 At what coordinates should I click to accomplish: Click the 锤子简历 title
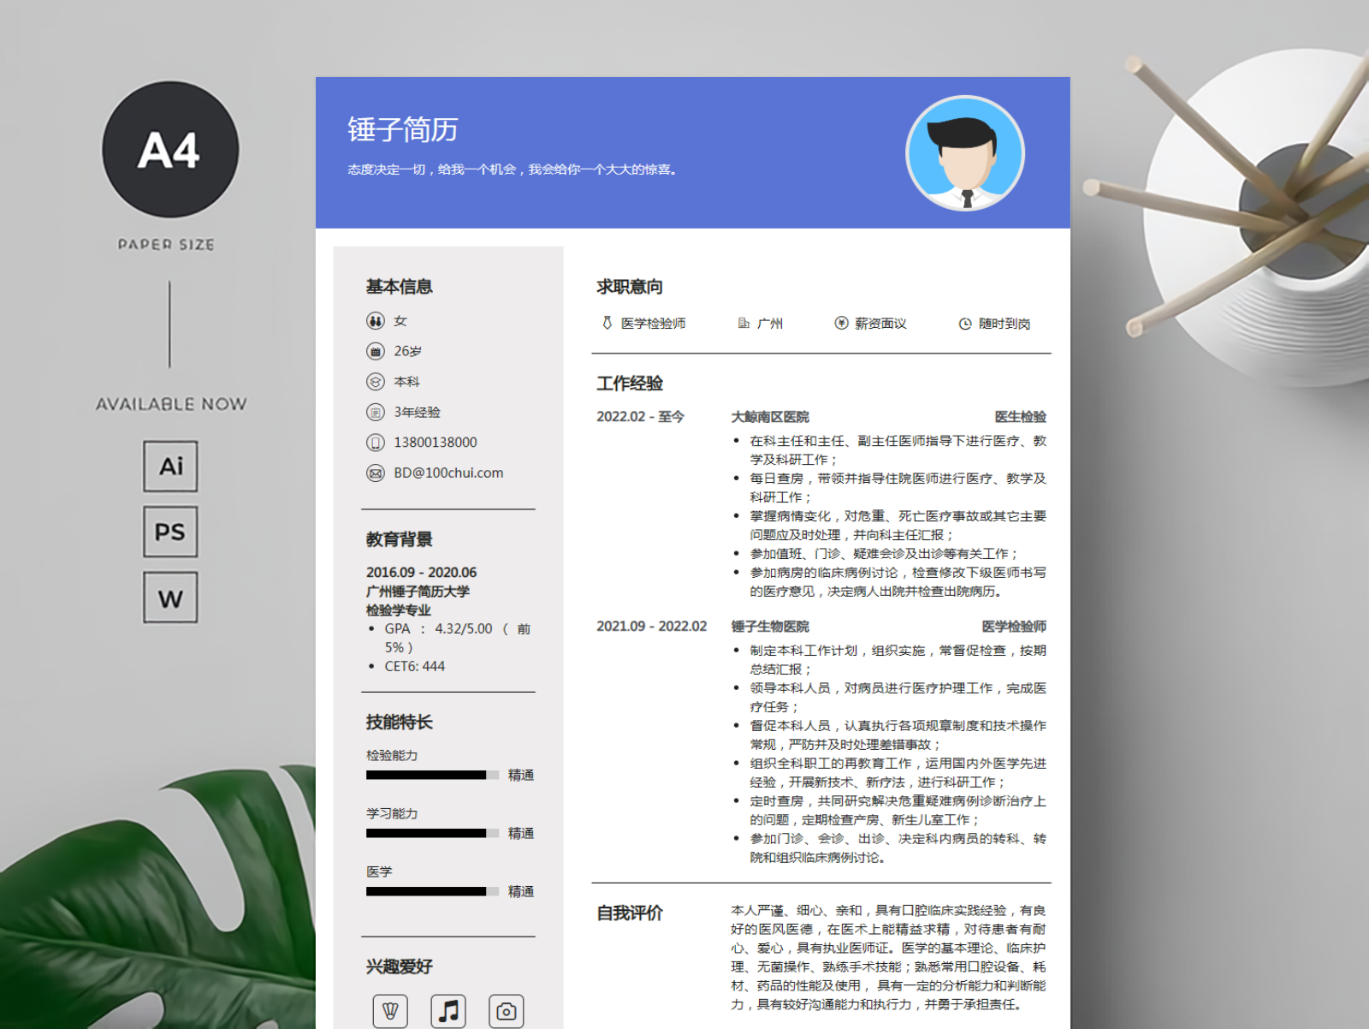click(402, 129)
